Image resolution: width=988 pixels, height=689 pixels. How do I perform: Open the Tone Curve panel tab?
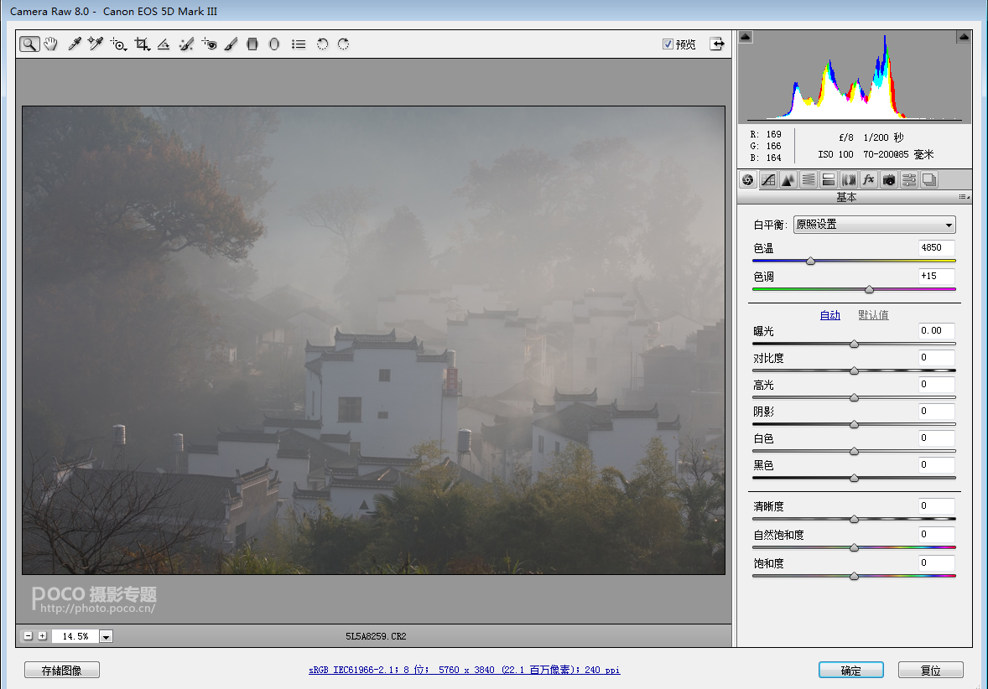click(768, 180)
